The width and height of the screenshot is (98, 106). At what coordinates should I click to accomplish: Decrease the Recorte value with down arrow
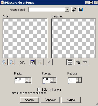[x=77, y=81]
